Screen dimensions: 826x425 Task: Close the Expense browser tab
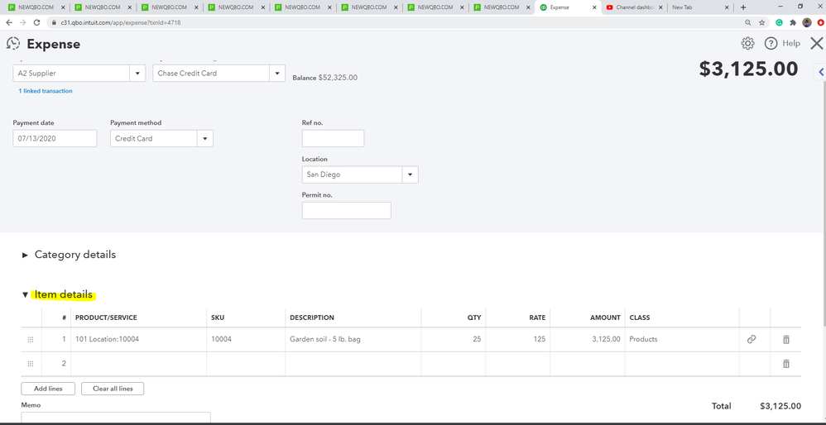tap(594, 8)
